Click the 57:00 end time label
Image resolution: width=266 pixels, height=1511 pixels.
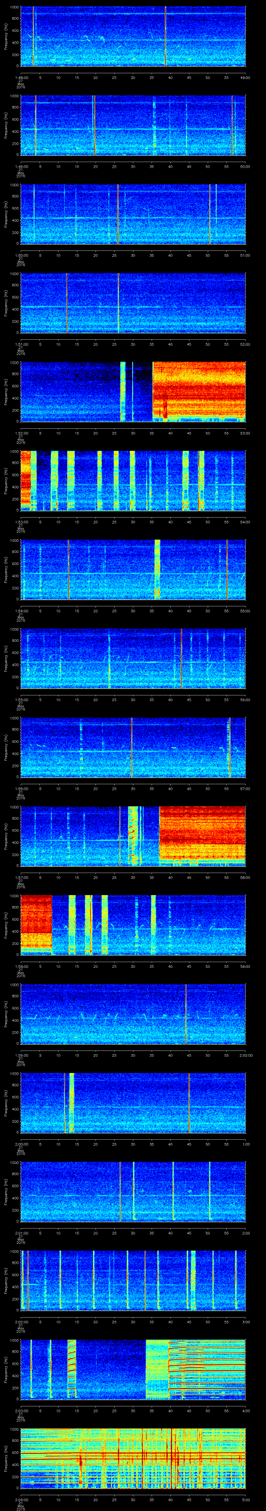pyautogui.click(x=245, y=788)
